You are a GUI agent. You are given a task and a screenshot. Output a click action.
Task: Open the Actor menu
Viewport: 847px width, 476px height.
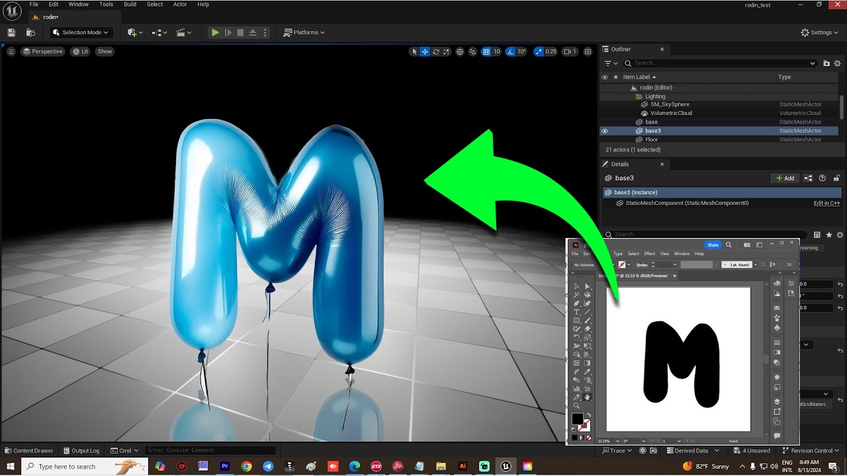pyautogui.click(x=180, y=5)
